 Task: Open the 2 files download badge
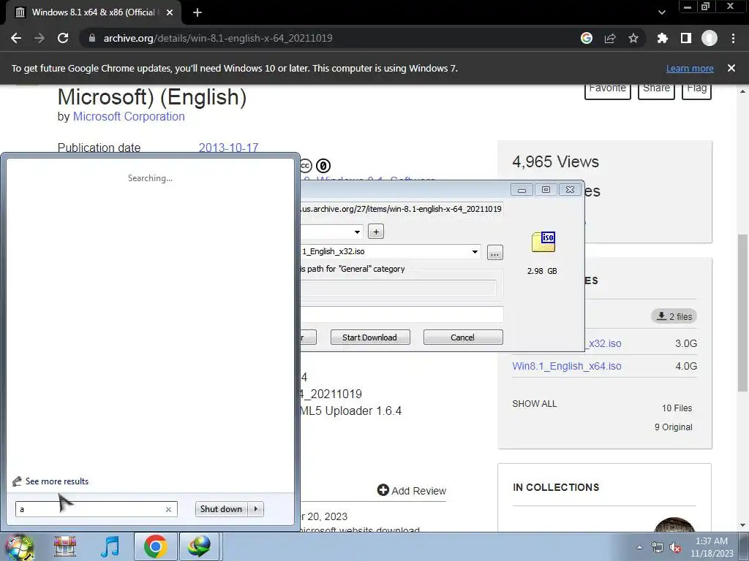(674, 316)
